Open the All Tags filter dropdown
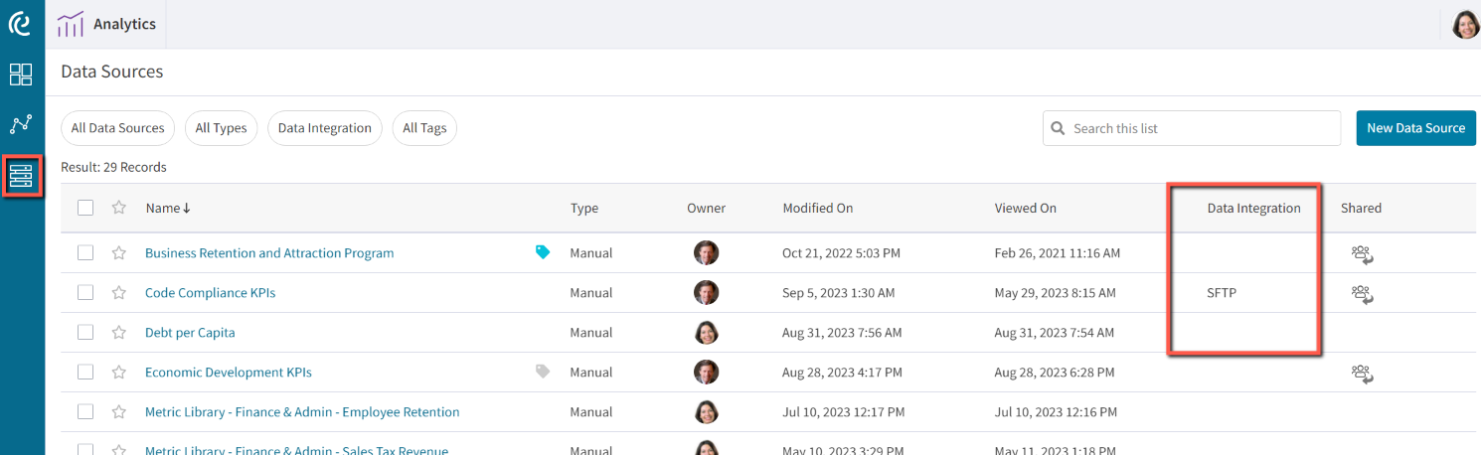 coord(424,128)
